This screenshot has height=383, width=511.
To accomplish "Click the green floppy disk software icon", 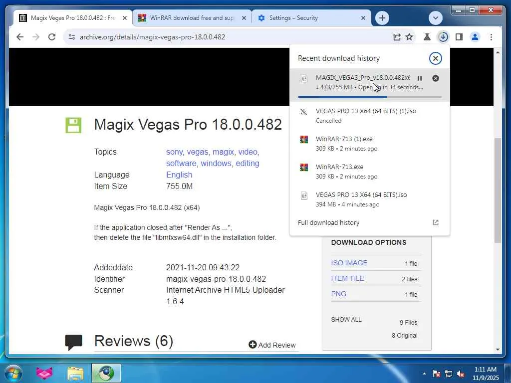I will (x=73, y=125).
